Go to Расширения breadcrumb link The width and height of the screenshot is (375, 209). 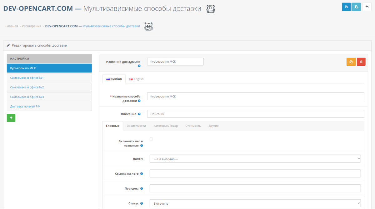pyautogui.click(x=32, y=26)
